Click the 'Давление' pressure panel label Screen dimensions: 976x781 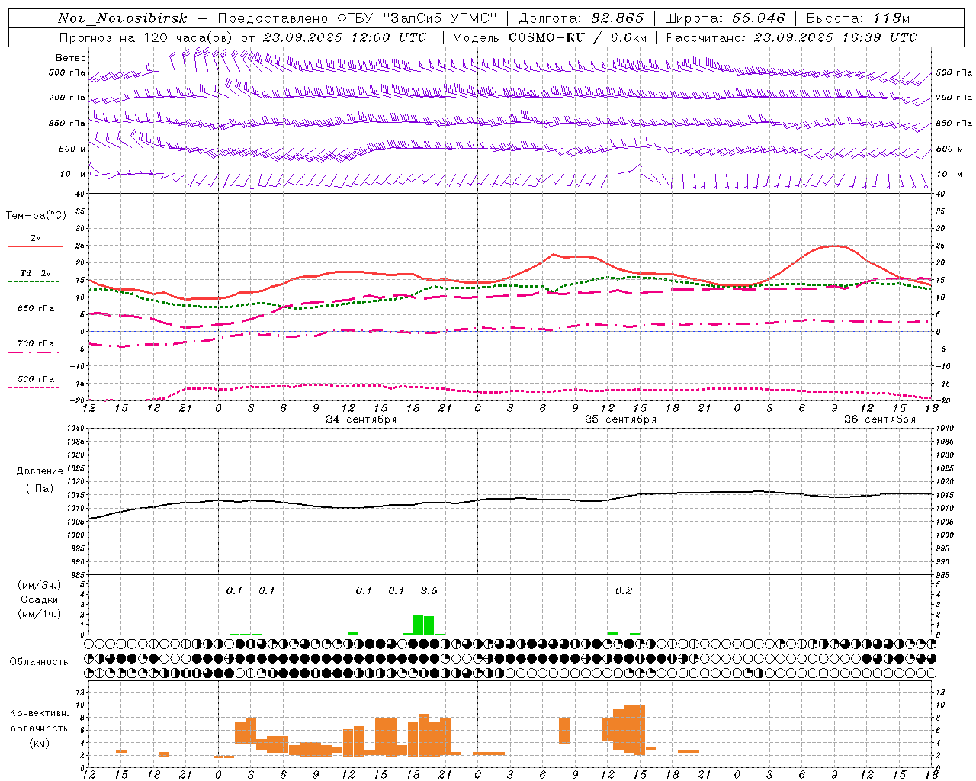point(40,471)
